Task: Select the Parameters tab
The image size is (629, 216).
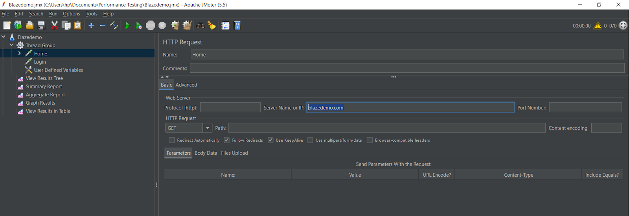Action: coord(178,153)
